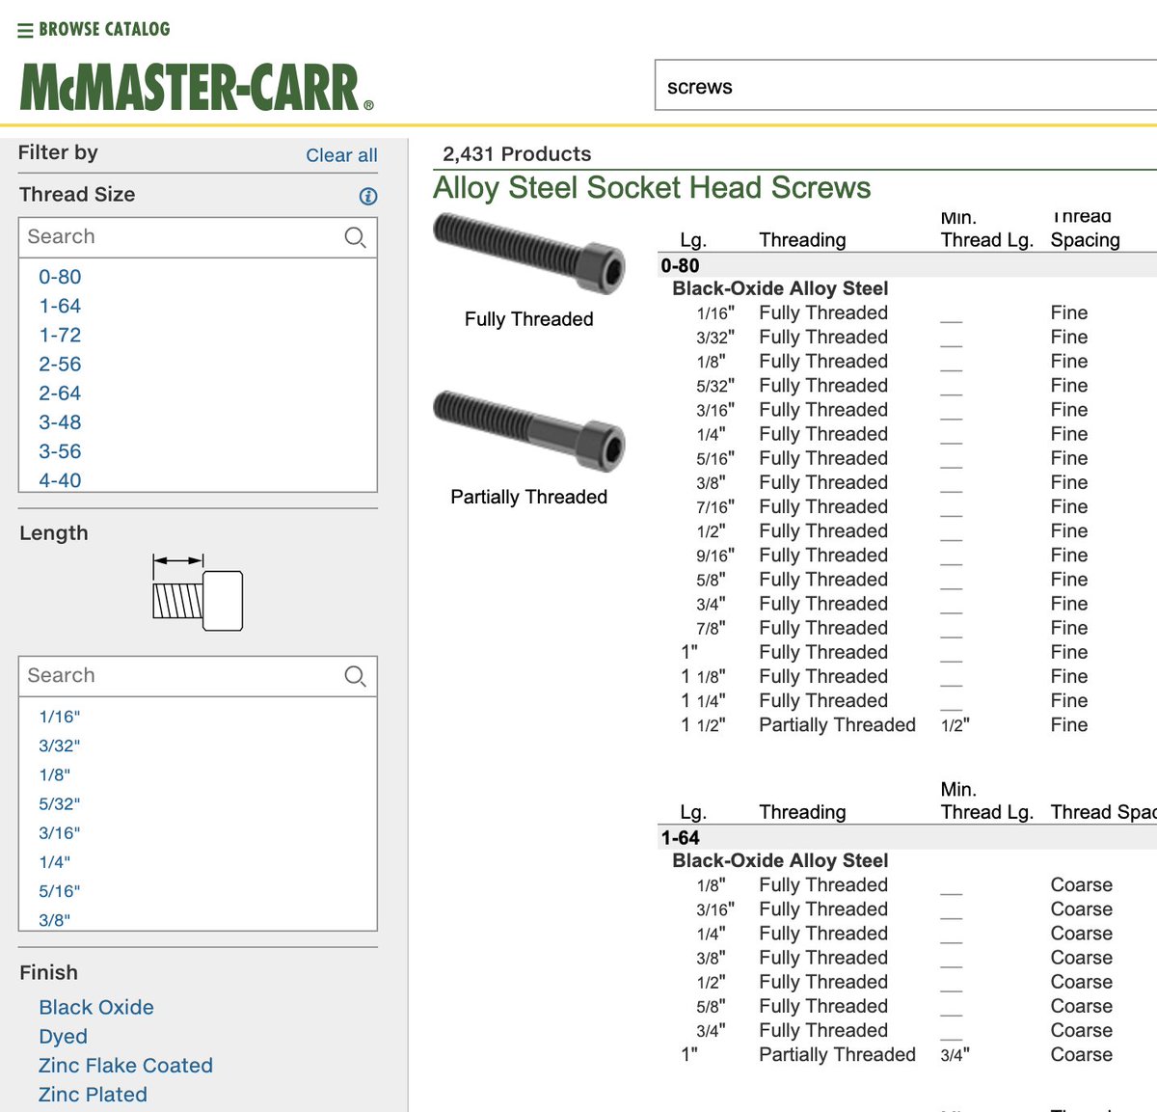Clear all active filters
Screen dimensions: 1157x1112
(341, 155)
